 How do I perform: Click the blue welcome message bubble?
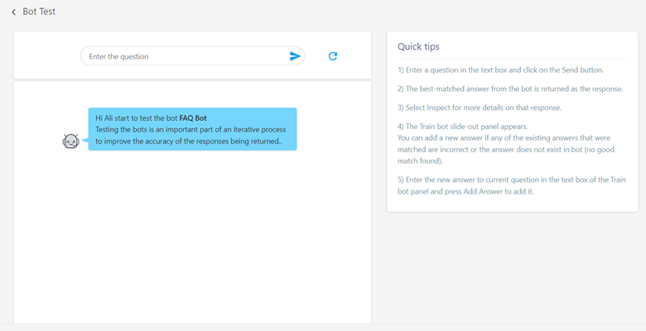[x=192, y=129]
